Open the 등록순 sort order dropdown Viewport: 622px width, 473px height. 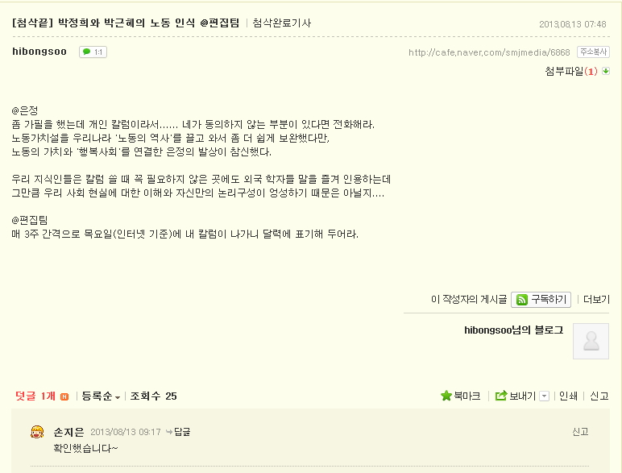[x=101, y=396]
